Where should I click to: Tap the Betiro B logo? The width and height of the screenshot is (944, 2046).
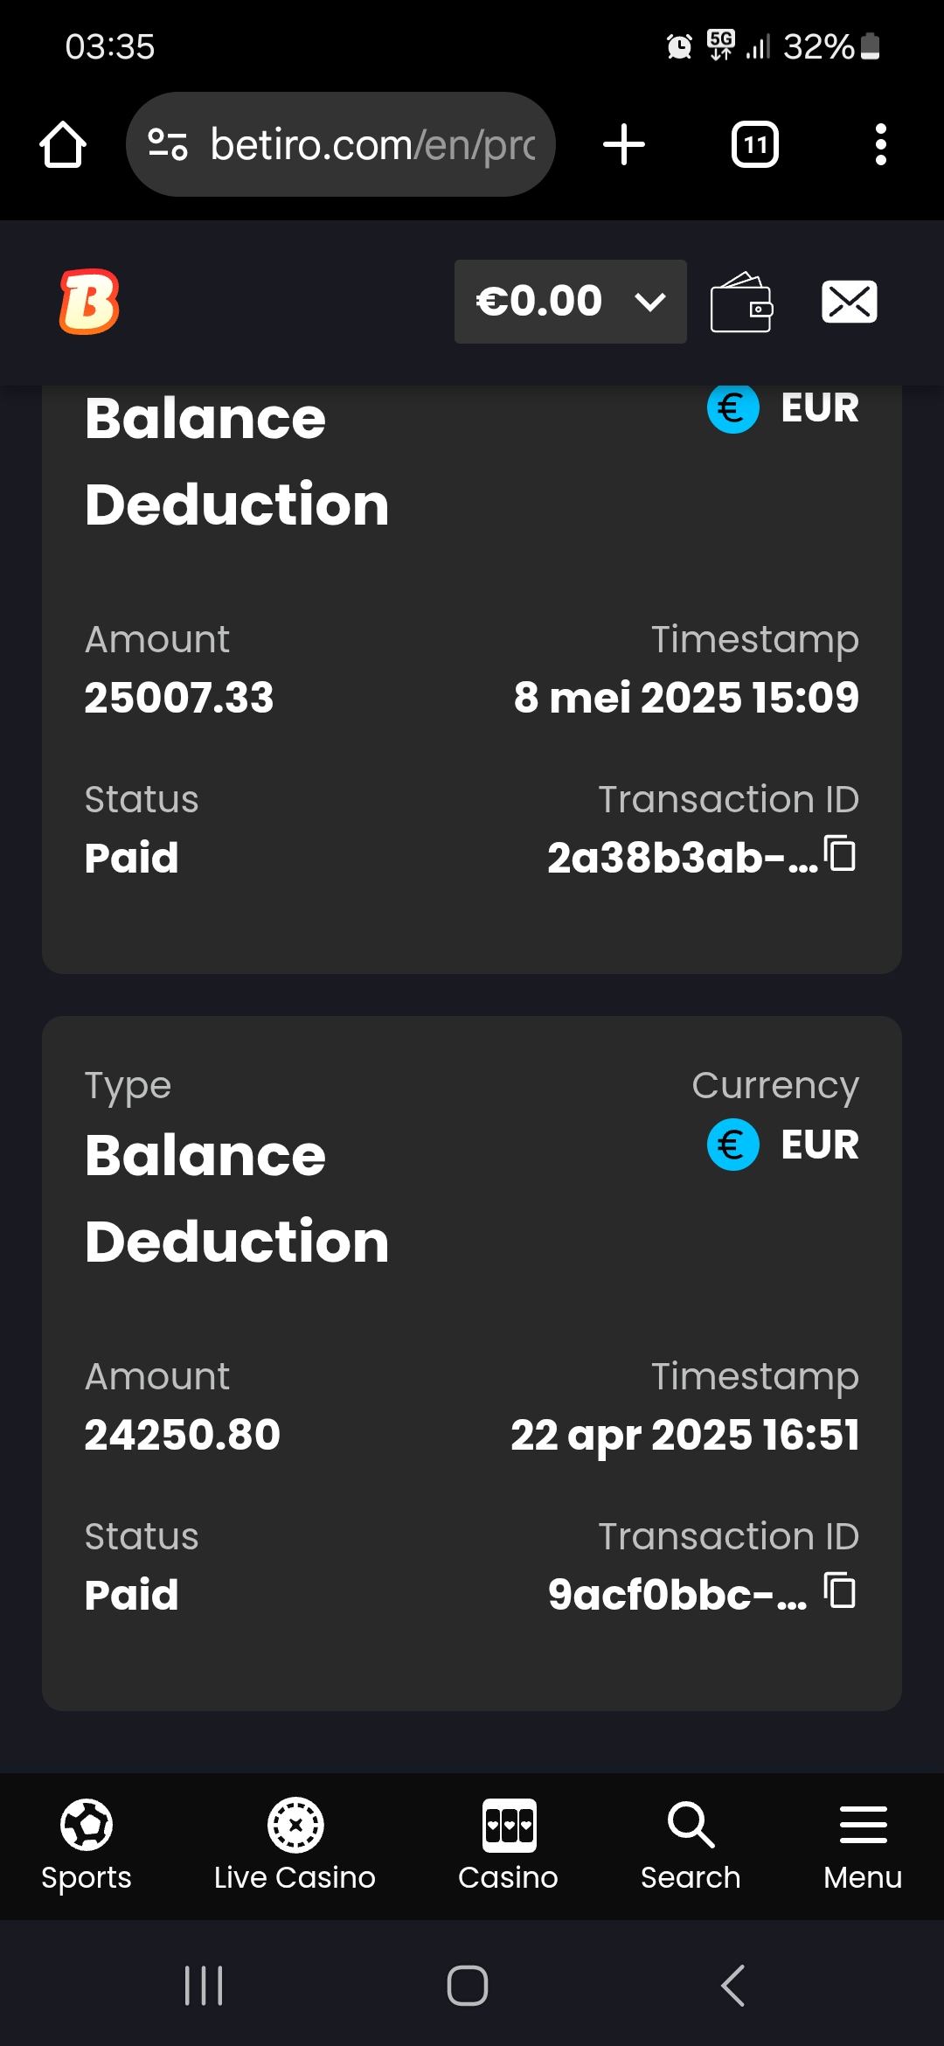89,302
